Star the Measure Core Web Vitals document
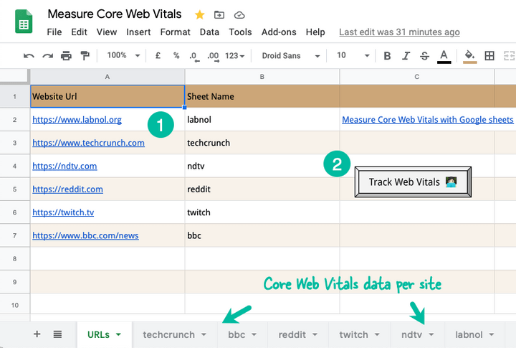516x348 pixels. pos(199,15)
